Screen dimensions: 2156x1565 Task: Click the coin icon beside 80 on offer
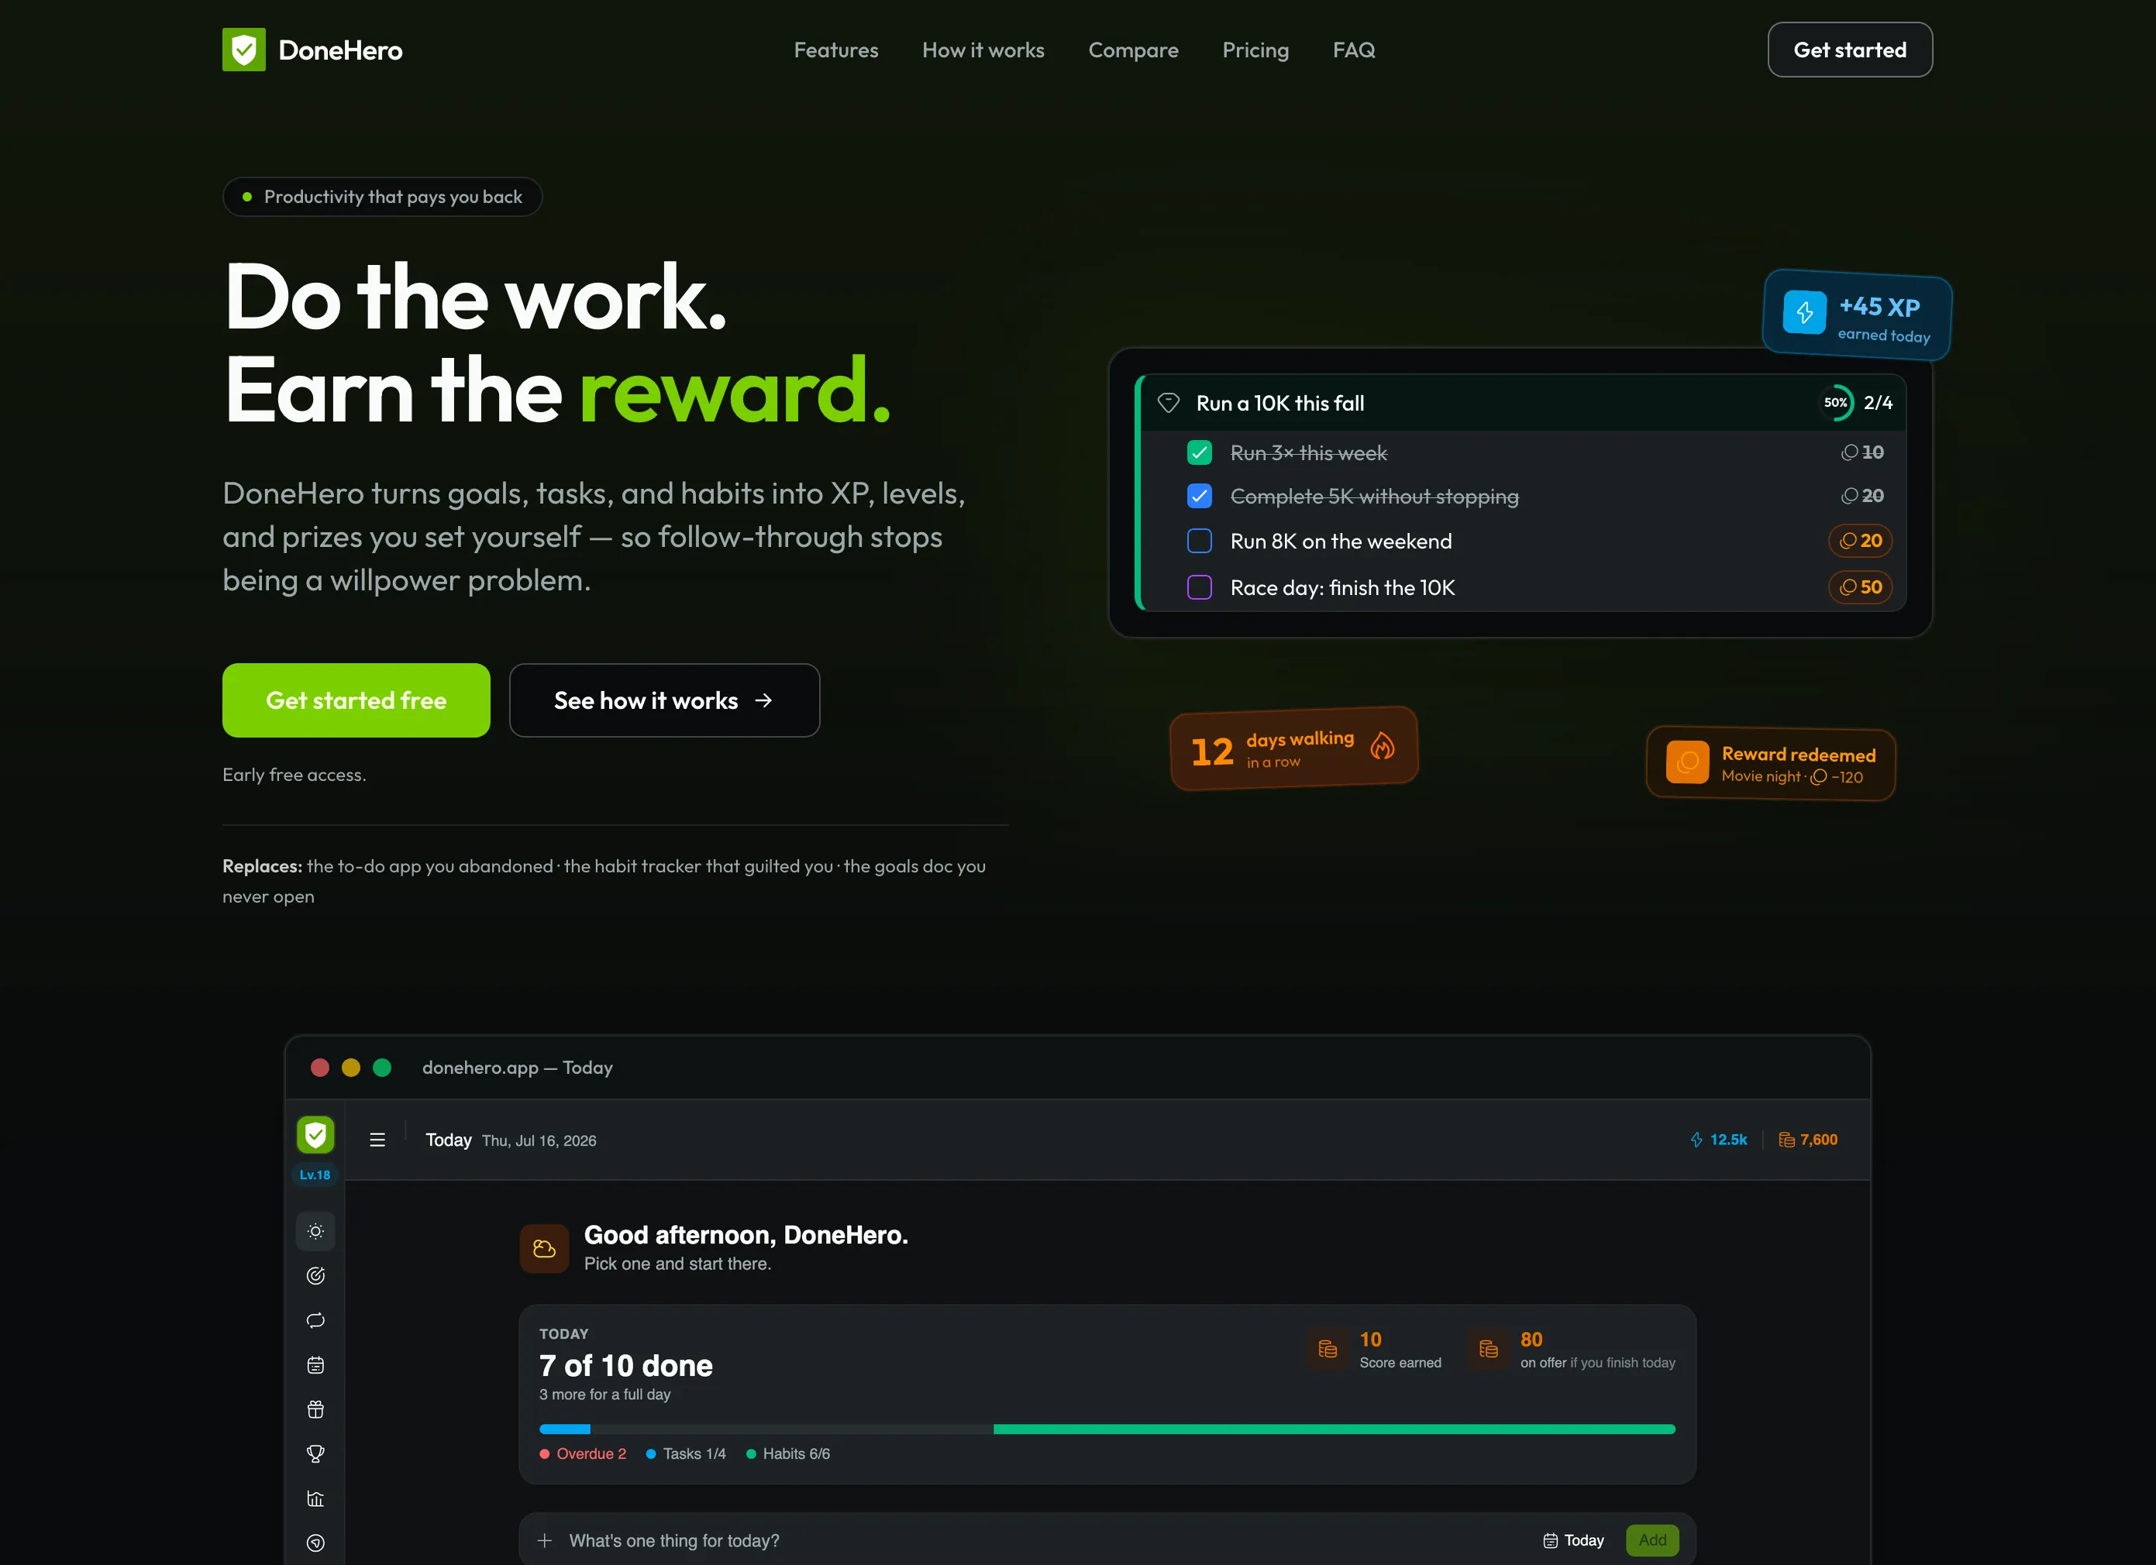coord(1489,1348)
